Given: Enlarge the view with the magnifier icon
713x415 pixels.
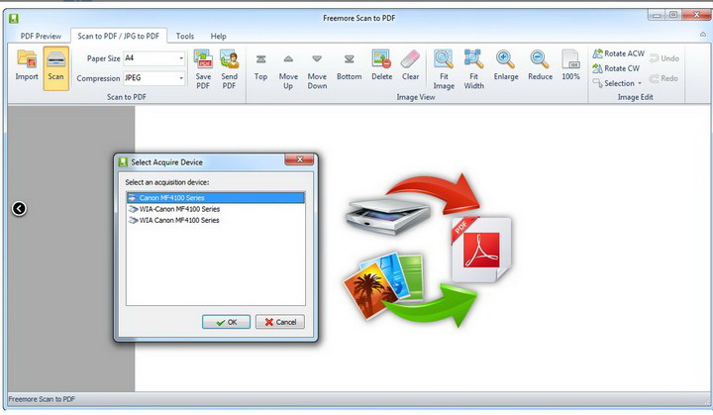Looking at the screenshot, I should coord(506,59).
